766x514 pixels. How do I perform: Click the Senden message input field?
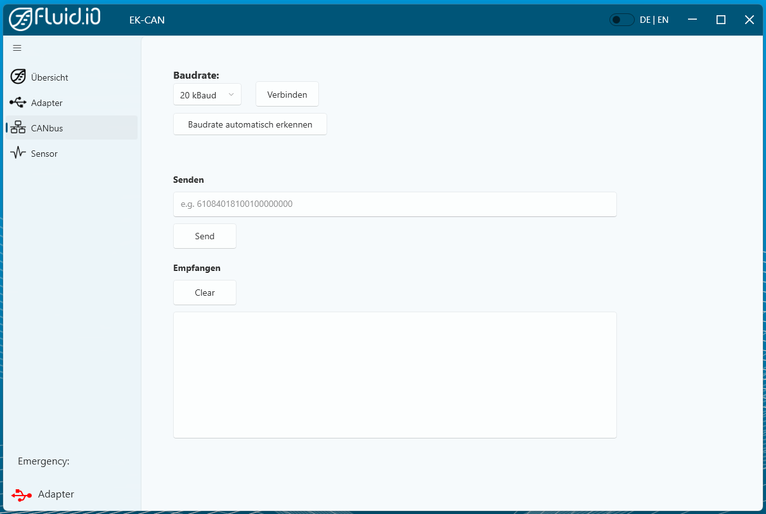(394, 204)
